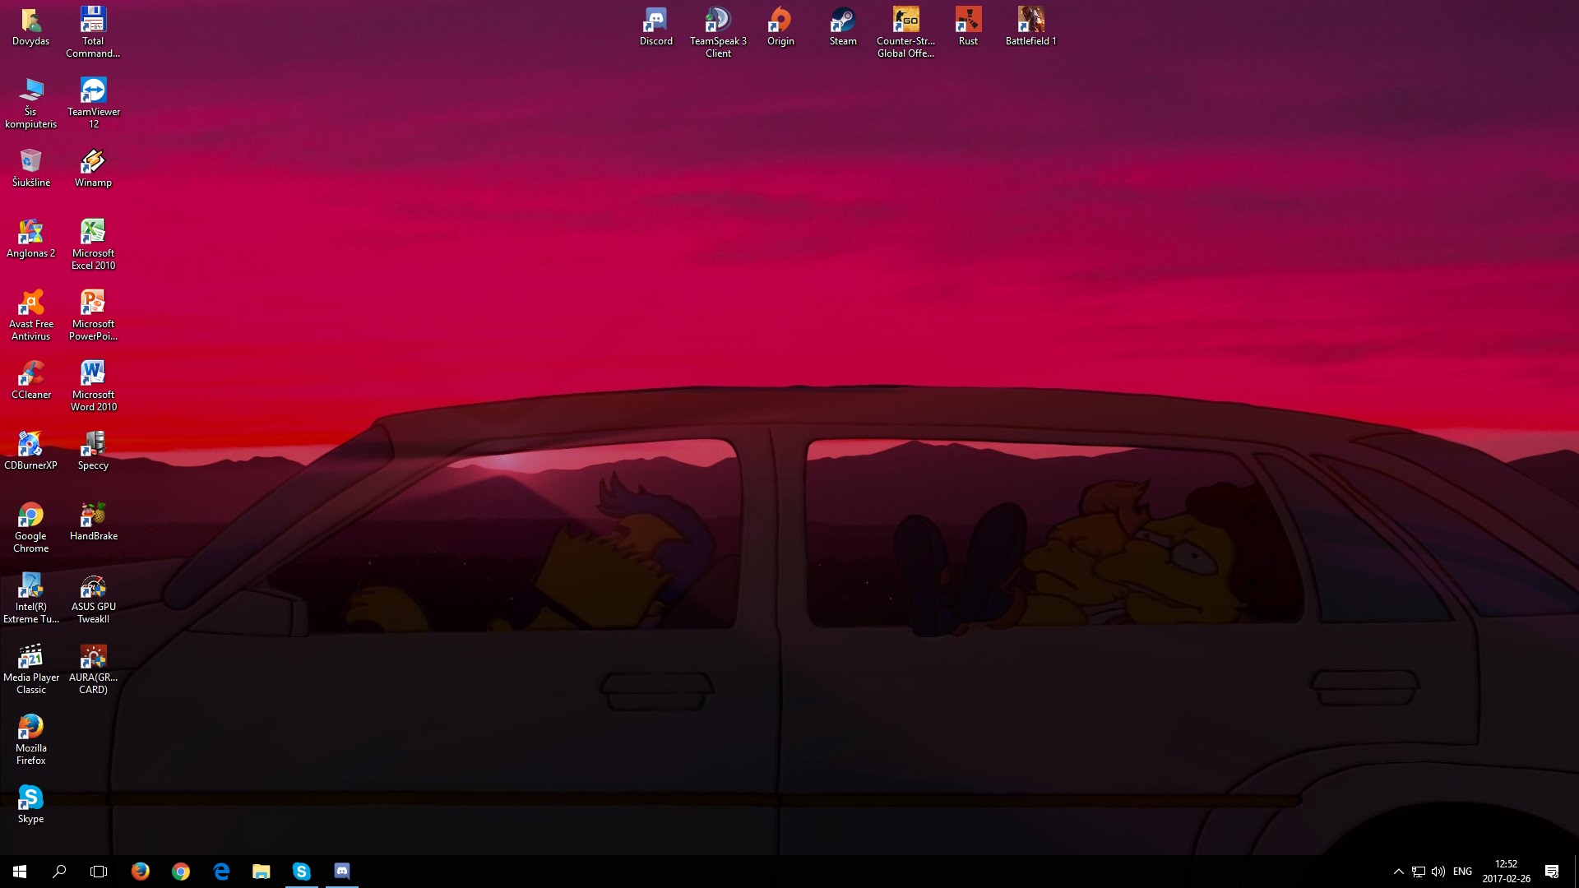Open CDBurnerXP desktop icon
Screen dimensions: 1579x888
(30, 451)
